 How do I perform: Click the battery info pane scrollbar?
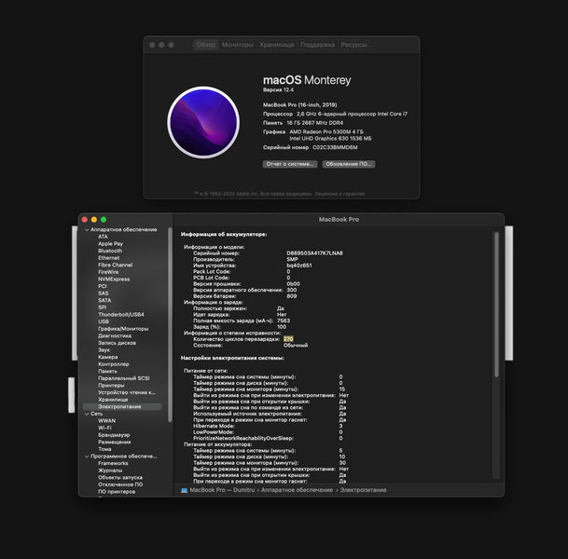(496, 305)
